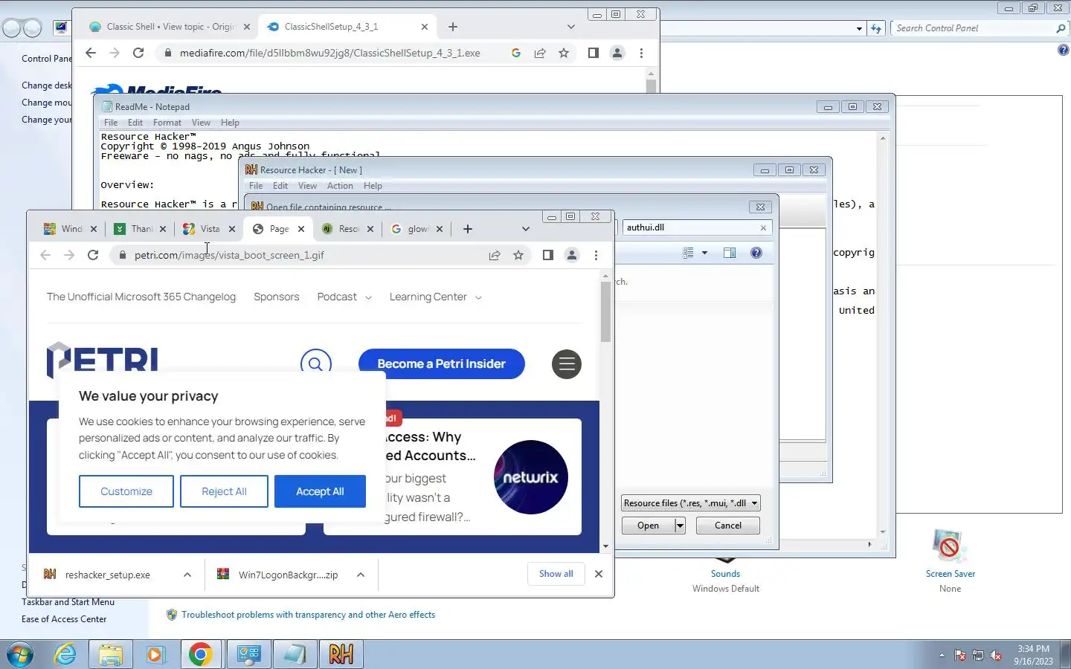Bookmark the petri.com page with the star

coord(518,255)
